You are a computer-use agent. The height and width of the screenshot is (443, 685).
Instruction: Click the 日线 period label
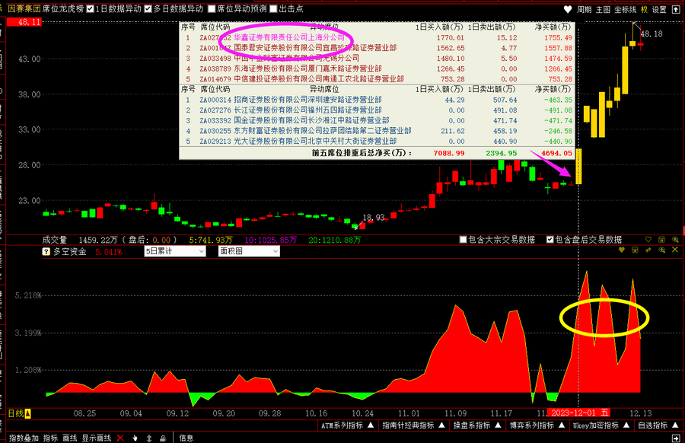(x=16, y=413)
